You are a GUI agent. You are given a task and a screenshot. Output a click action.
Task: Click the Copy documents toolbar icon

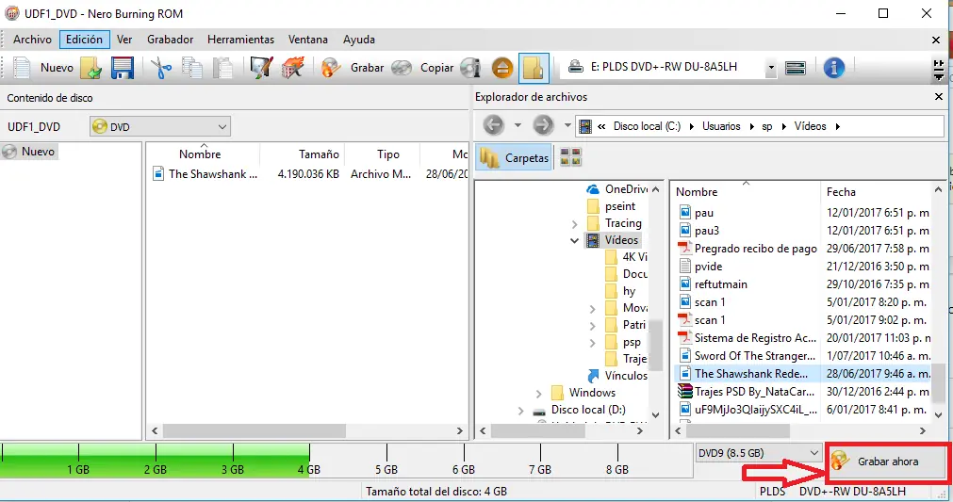pyautogui.click(x=192, y=68)
